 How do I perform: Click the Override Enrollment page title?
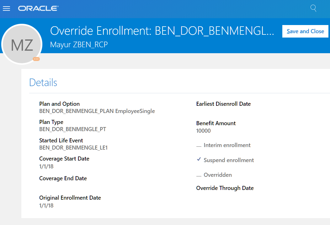pyautogui.click(x=162, y=31)
